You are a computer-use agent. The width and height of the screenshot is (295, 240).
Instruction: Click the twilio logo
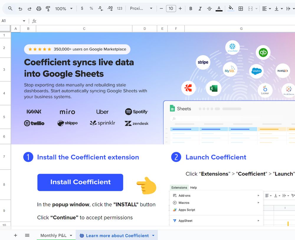(x=34, y=123)
